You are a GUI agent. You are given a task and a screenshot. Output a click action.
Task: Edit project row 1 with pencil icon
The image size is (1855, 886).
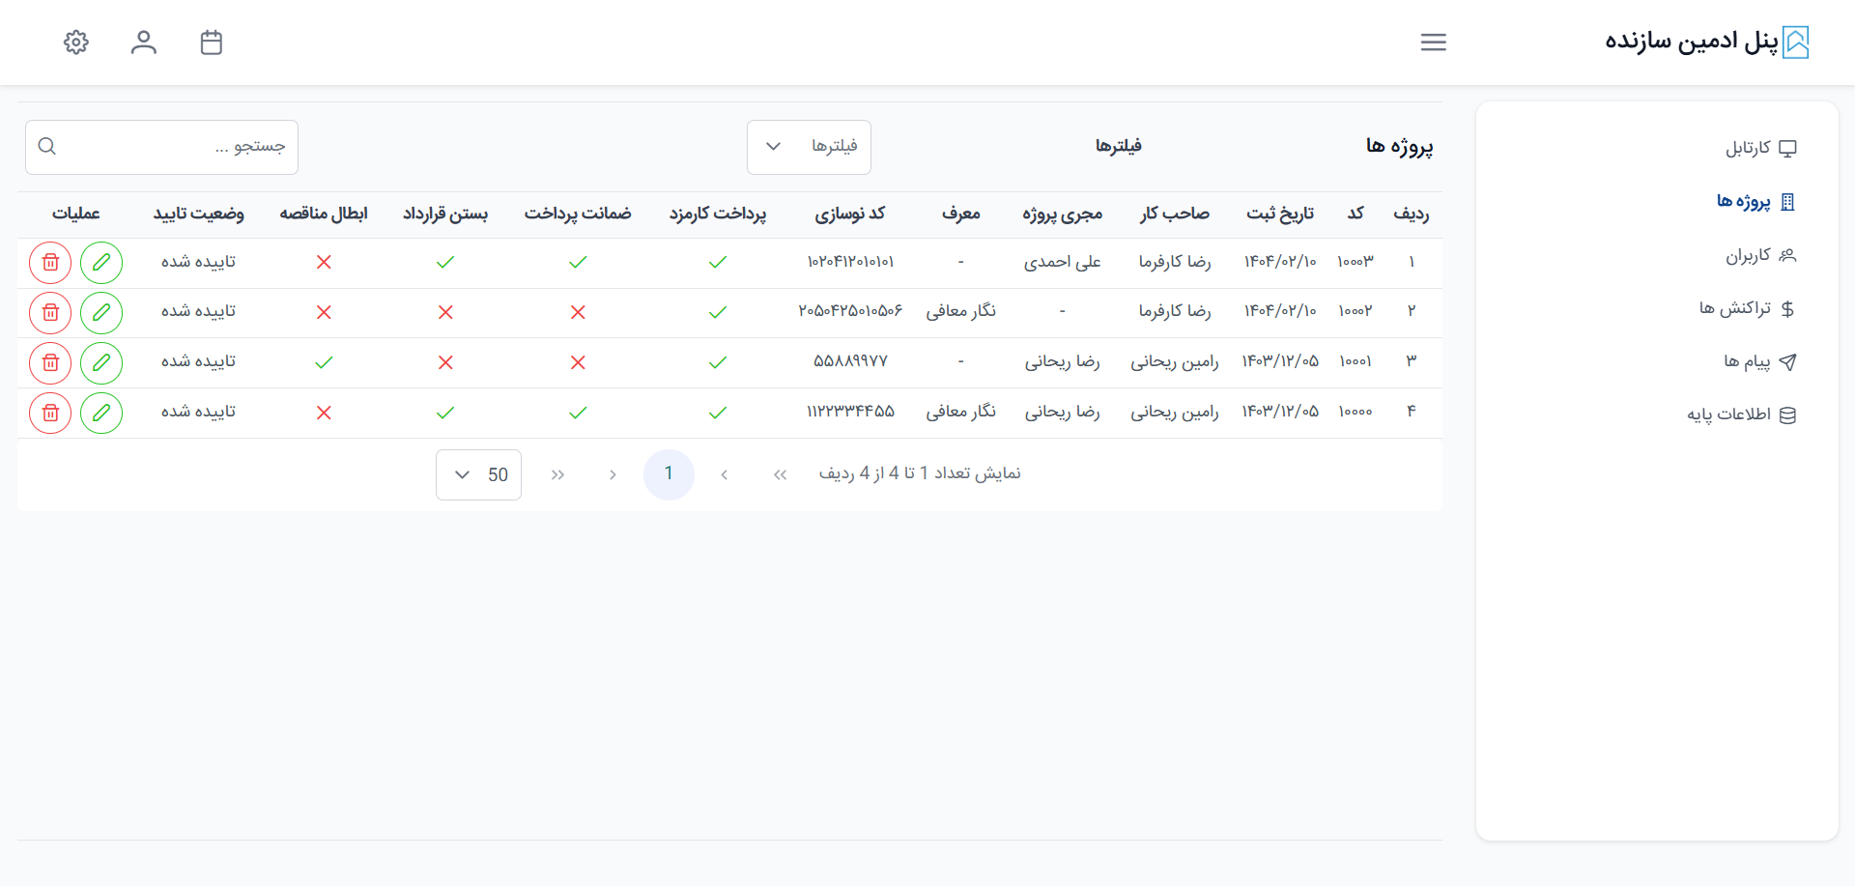[101, 263]
